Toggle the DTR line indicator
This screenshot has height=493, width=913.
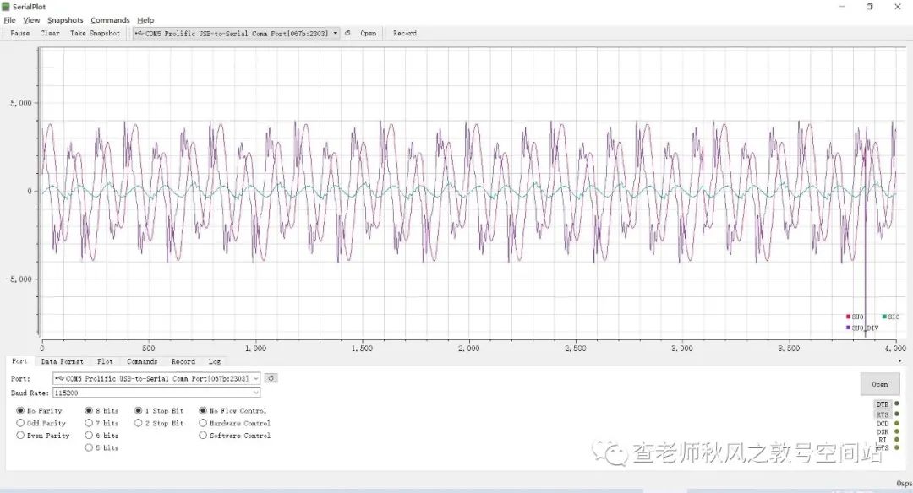tap(882, 404)
